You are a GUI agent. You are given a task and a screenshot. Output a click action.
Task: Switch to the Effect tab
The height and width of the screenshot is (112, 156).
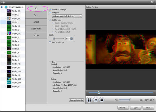point(36,22)
